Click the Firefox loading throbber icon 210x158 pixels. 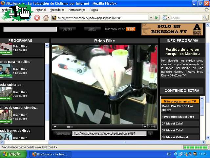(206, 10)
